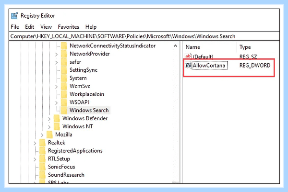Screen dimensions: 288x192
Task: Open the View menu
Action: 46,27
